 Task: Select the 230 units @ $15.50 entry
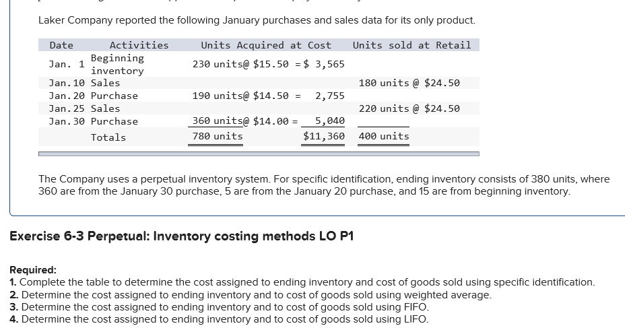pyautogui.click(x=241, y=64)
